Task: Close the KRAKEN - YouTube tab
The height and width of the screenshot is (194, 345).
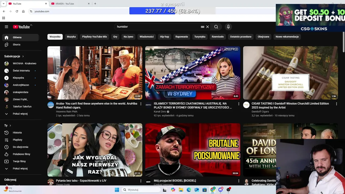Action: (89, 4)
